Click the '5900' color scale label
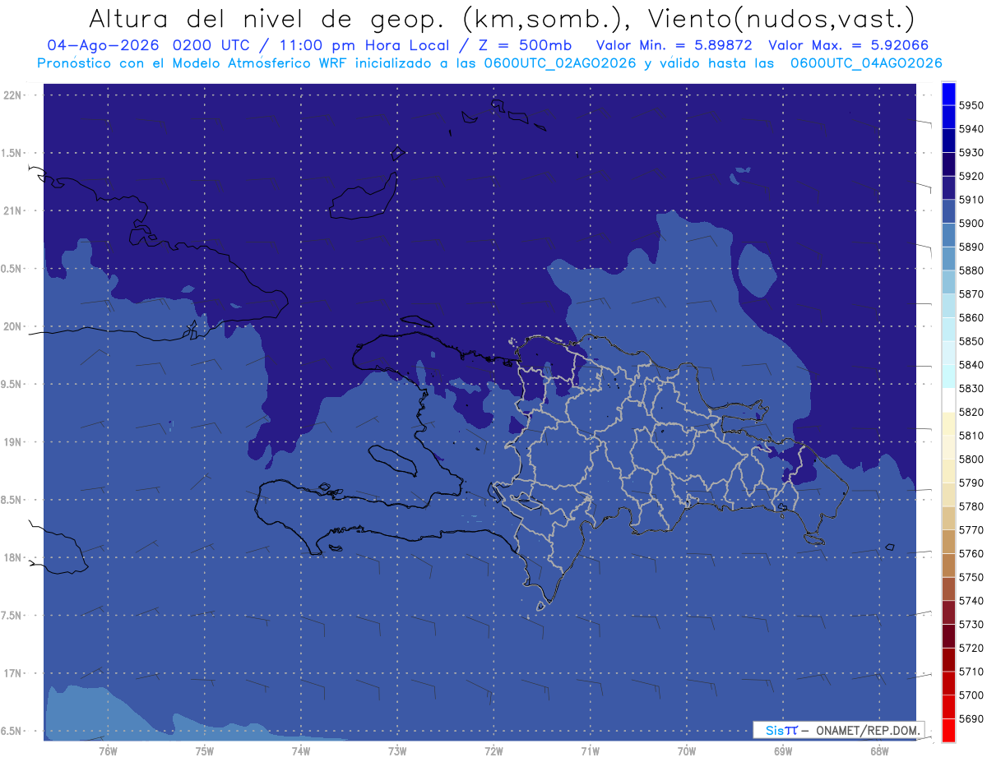This screenshot has width=987, height=762. click(971, 224)
